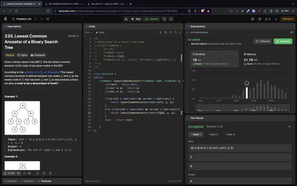Image resolution: width=297 pixels, height=186 pixels.
Task: Click the Example 1 tree image
Action: pos(22,118)
